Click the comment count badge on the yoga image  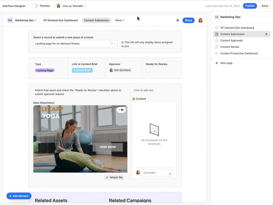[121, 110]
